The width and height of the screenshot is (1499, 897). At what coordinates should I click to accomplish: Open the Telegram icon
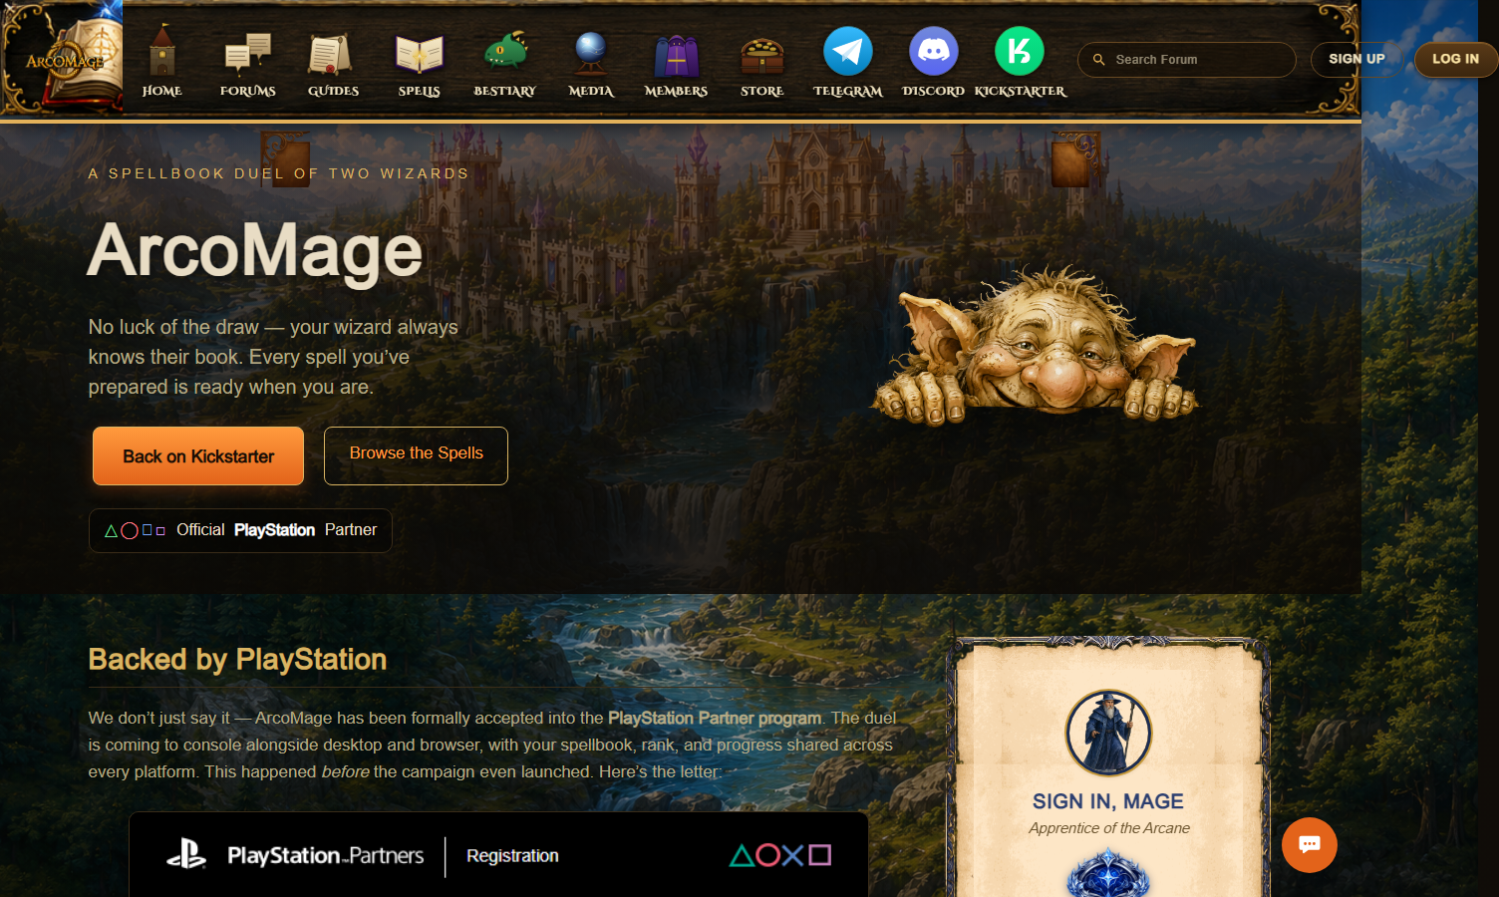848,51
